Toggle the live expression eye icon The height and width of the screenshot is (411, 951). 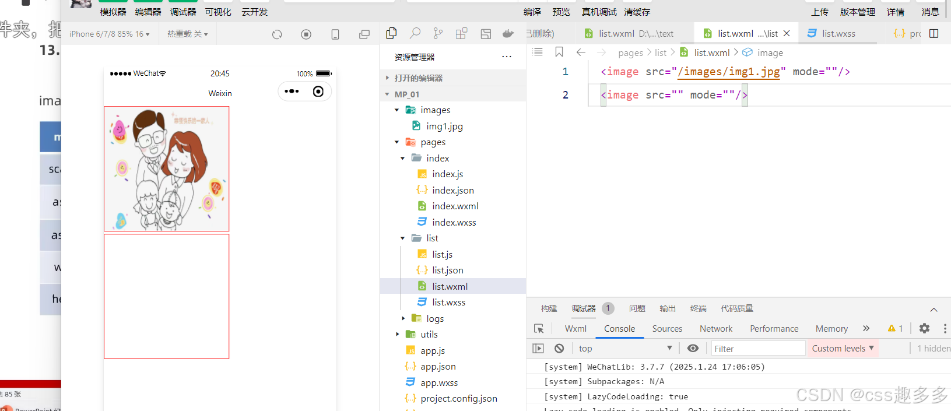[693, 348]
